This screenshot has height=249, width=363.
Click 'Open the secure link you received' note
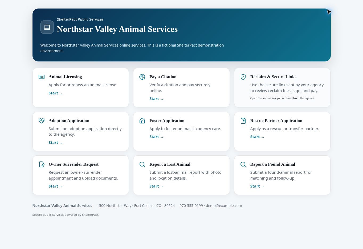coord(282,98)
